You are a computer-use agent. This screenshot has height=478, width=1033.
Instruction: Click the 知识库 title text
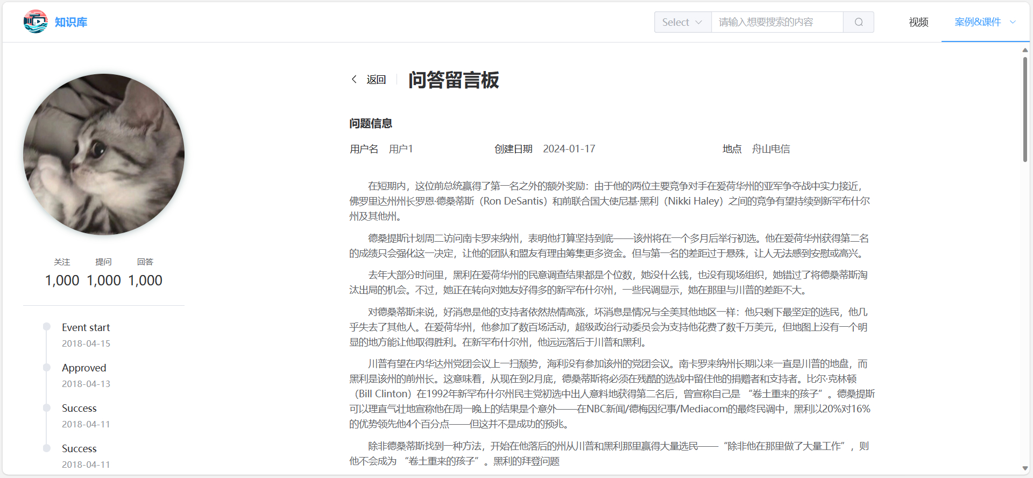pos(71,22)
